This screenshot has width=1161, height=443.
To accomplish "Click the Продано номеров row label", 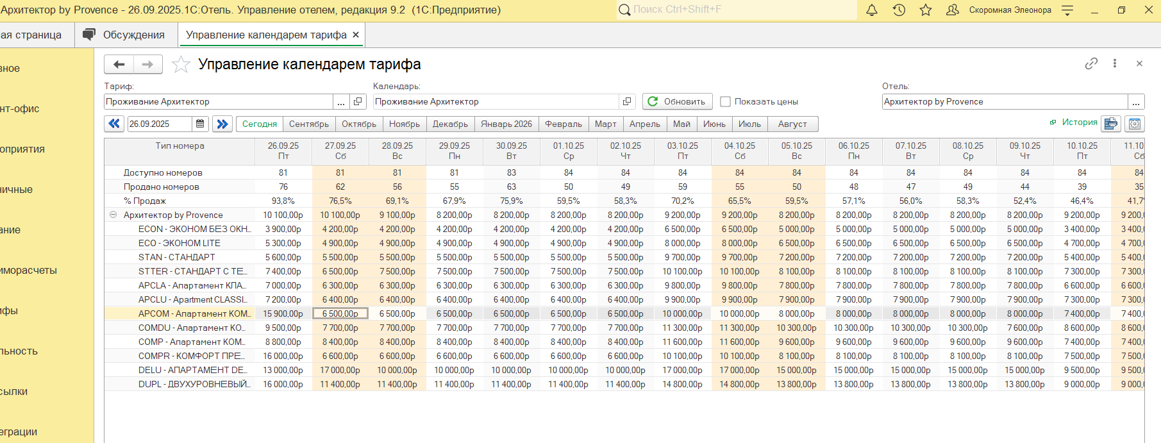I will (x=162, y=187).
